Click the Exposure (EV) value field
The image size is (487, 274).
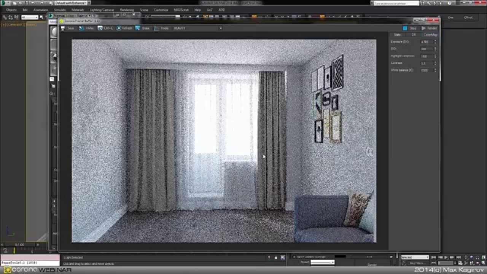(426, 42)
